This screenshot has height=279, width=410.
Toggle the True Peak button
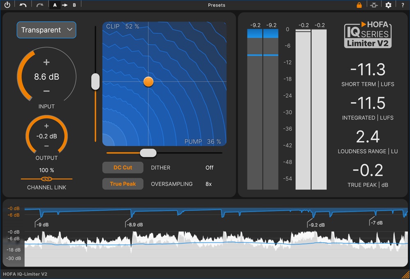(x=123, y=184)
